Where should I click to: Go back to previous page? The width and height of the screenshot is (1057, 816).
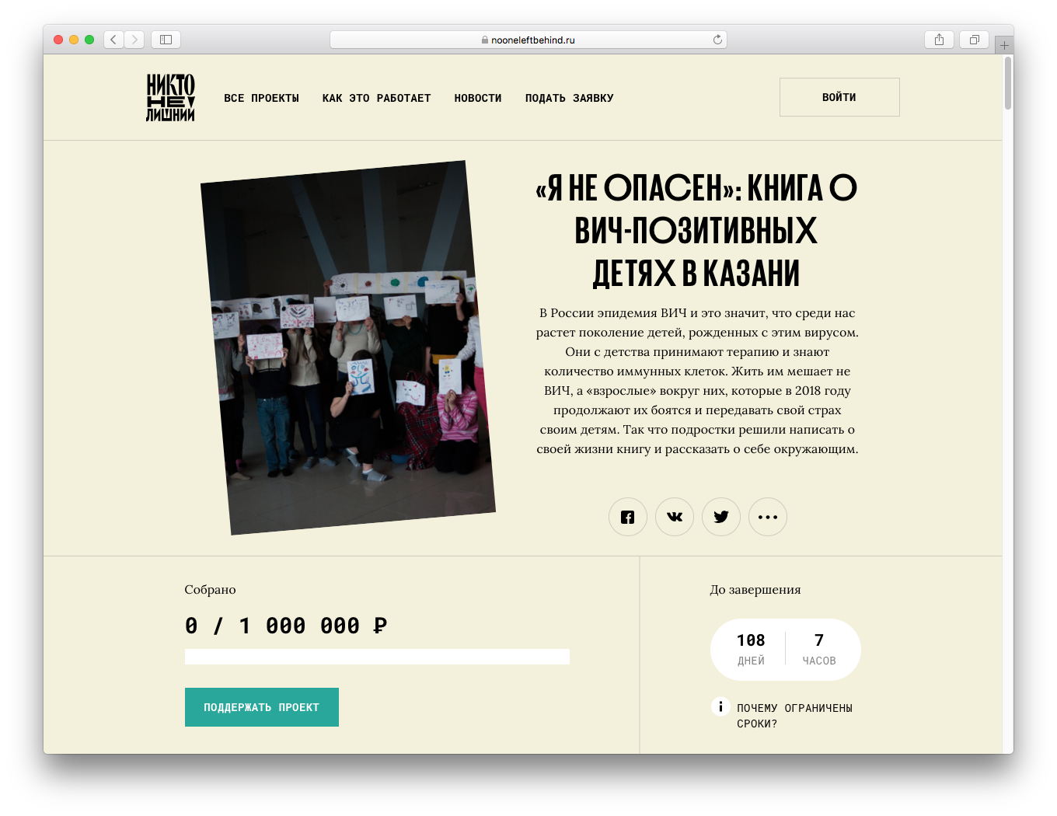point(113,40)
